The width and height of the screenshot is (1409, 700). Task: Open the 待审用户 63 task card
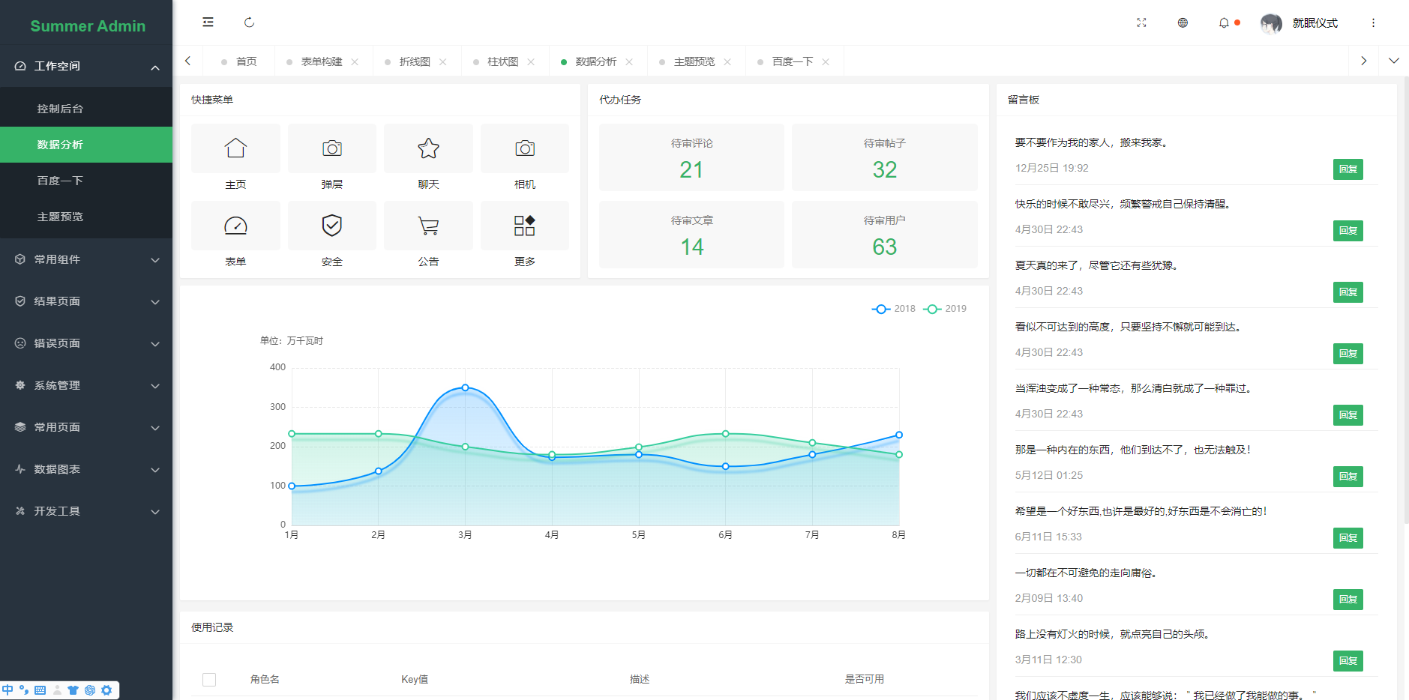pyautogui.click(x=885, y=235)
